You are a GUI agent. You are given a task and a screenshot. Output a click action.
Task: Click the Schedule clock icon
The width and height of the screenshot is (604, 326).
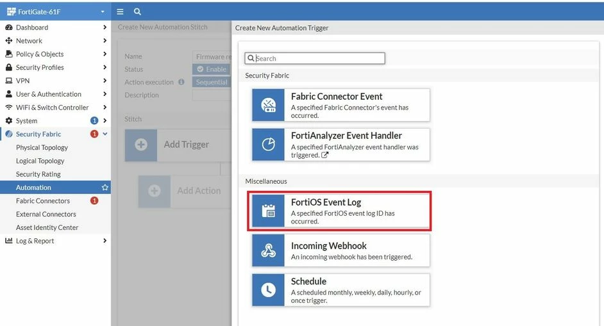tap(268, 290)
